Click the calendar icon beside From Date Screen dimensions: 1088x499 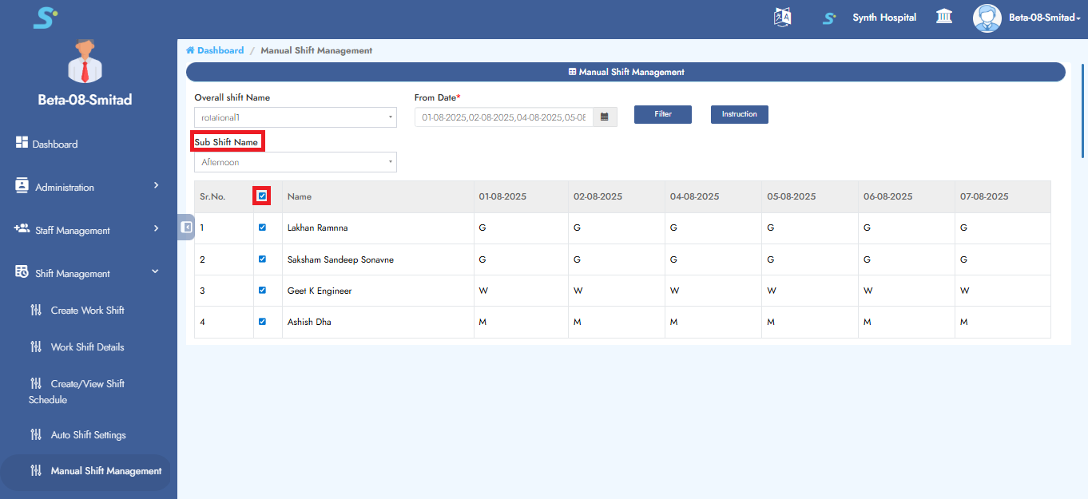coord(605,117)
